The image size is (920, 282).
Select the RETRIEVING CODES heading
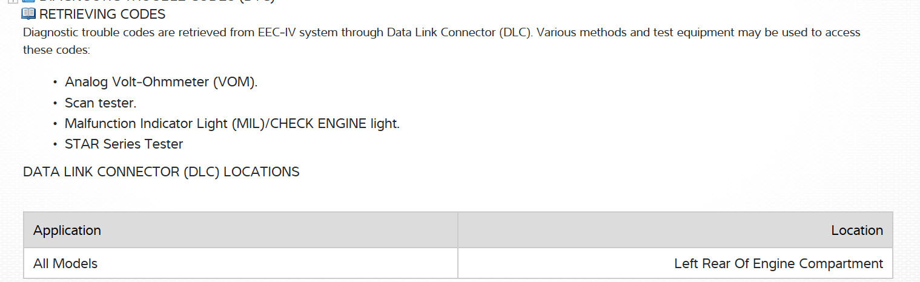point(102,14)
